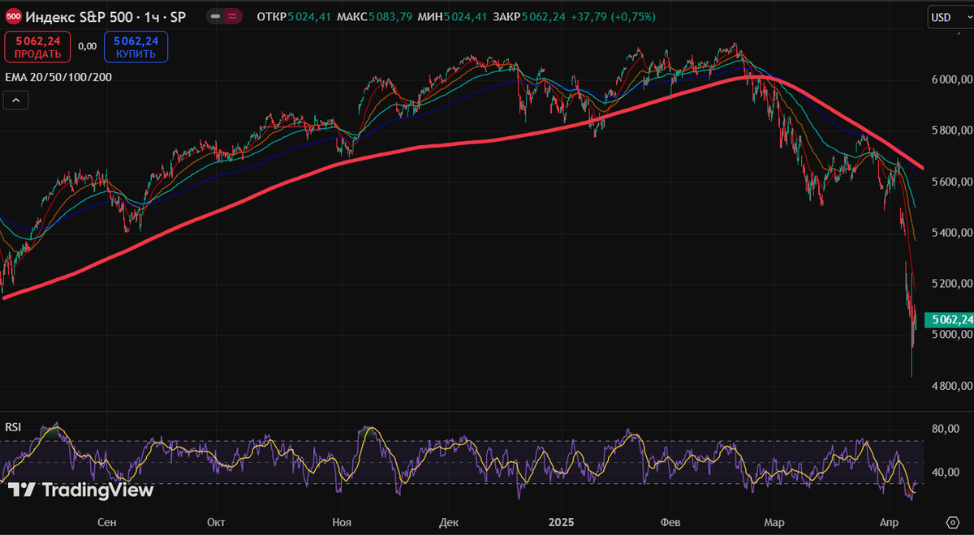The height and width of the screenshot is (535, 974).
Task: Collapse the indicator legend with the chevron
Action: pos(16,101)
